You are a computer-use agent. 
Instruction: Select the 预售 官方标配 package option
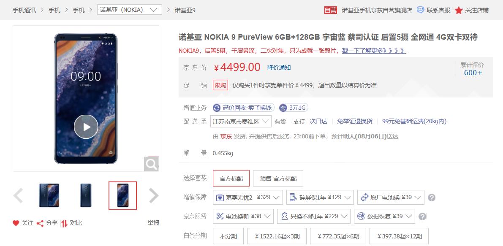click(x=278, y=178)
